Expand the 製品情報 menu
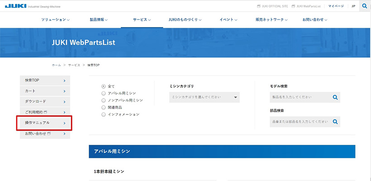 coord(99,20)
